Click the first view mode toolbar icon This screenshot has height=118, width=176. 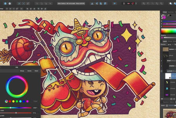pos(19,4)
